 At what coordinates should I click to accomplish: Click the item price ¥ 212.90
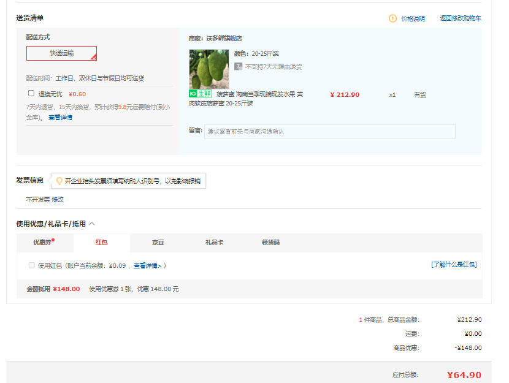(x=345, y=95)
